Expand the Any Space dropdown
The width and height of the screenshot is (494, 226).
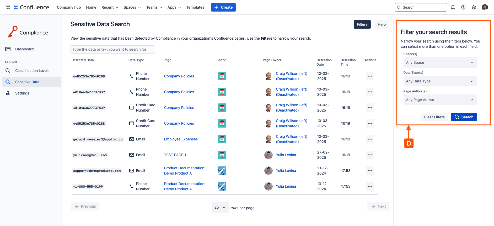440,62
